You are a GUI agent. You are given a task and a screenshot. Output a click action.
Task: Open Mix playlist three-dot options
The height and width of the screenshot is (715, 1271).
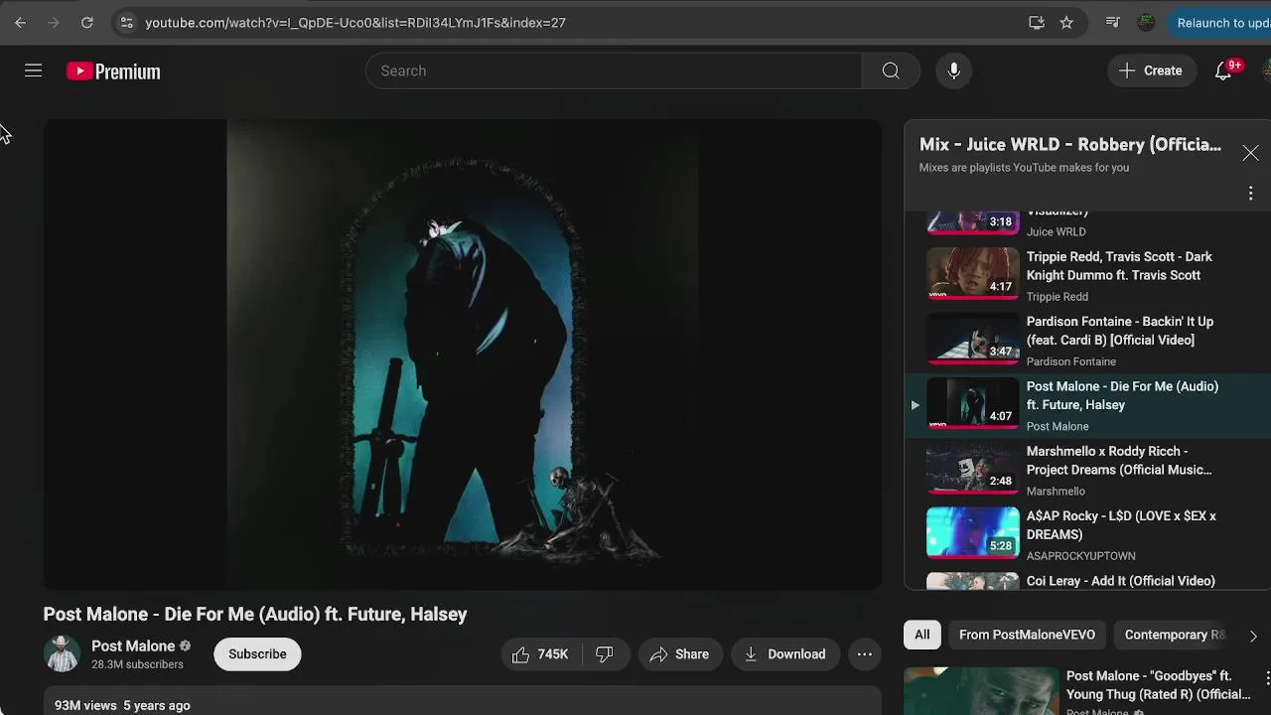coord(1250,194)
